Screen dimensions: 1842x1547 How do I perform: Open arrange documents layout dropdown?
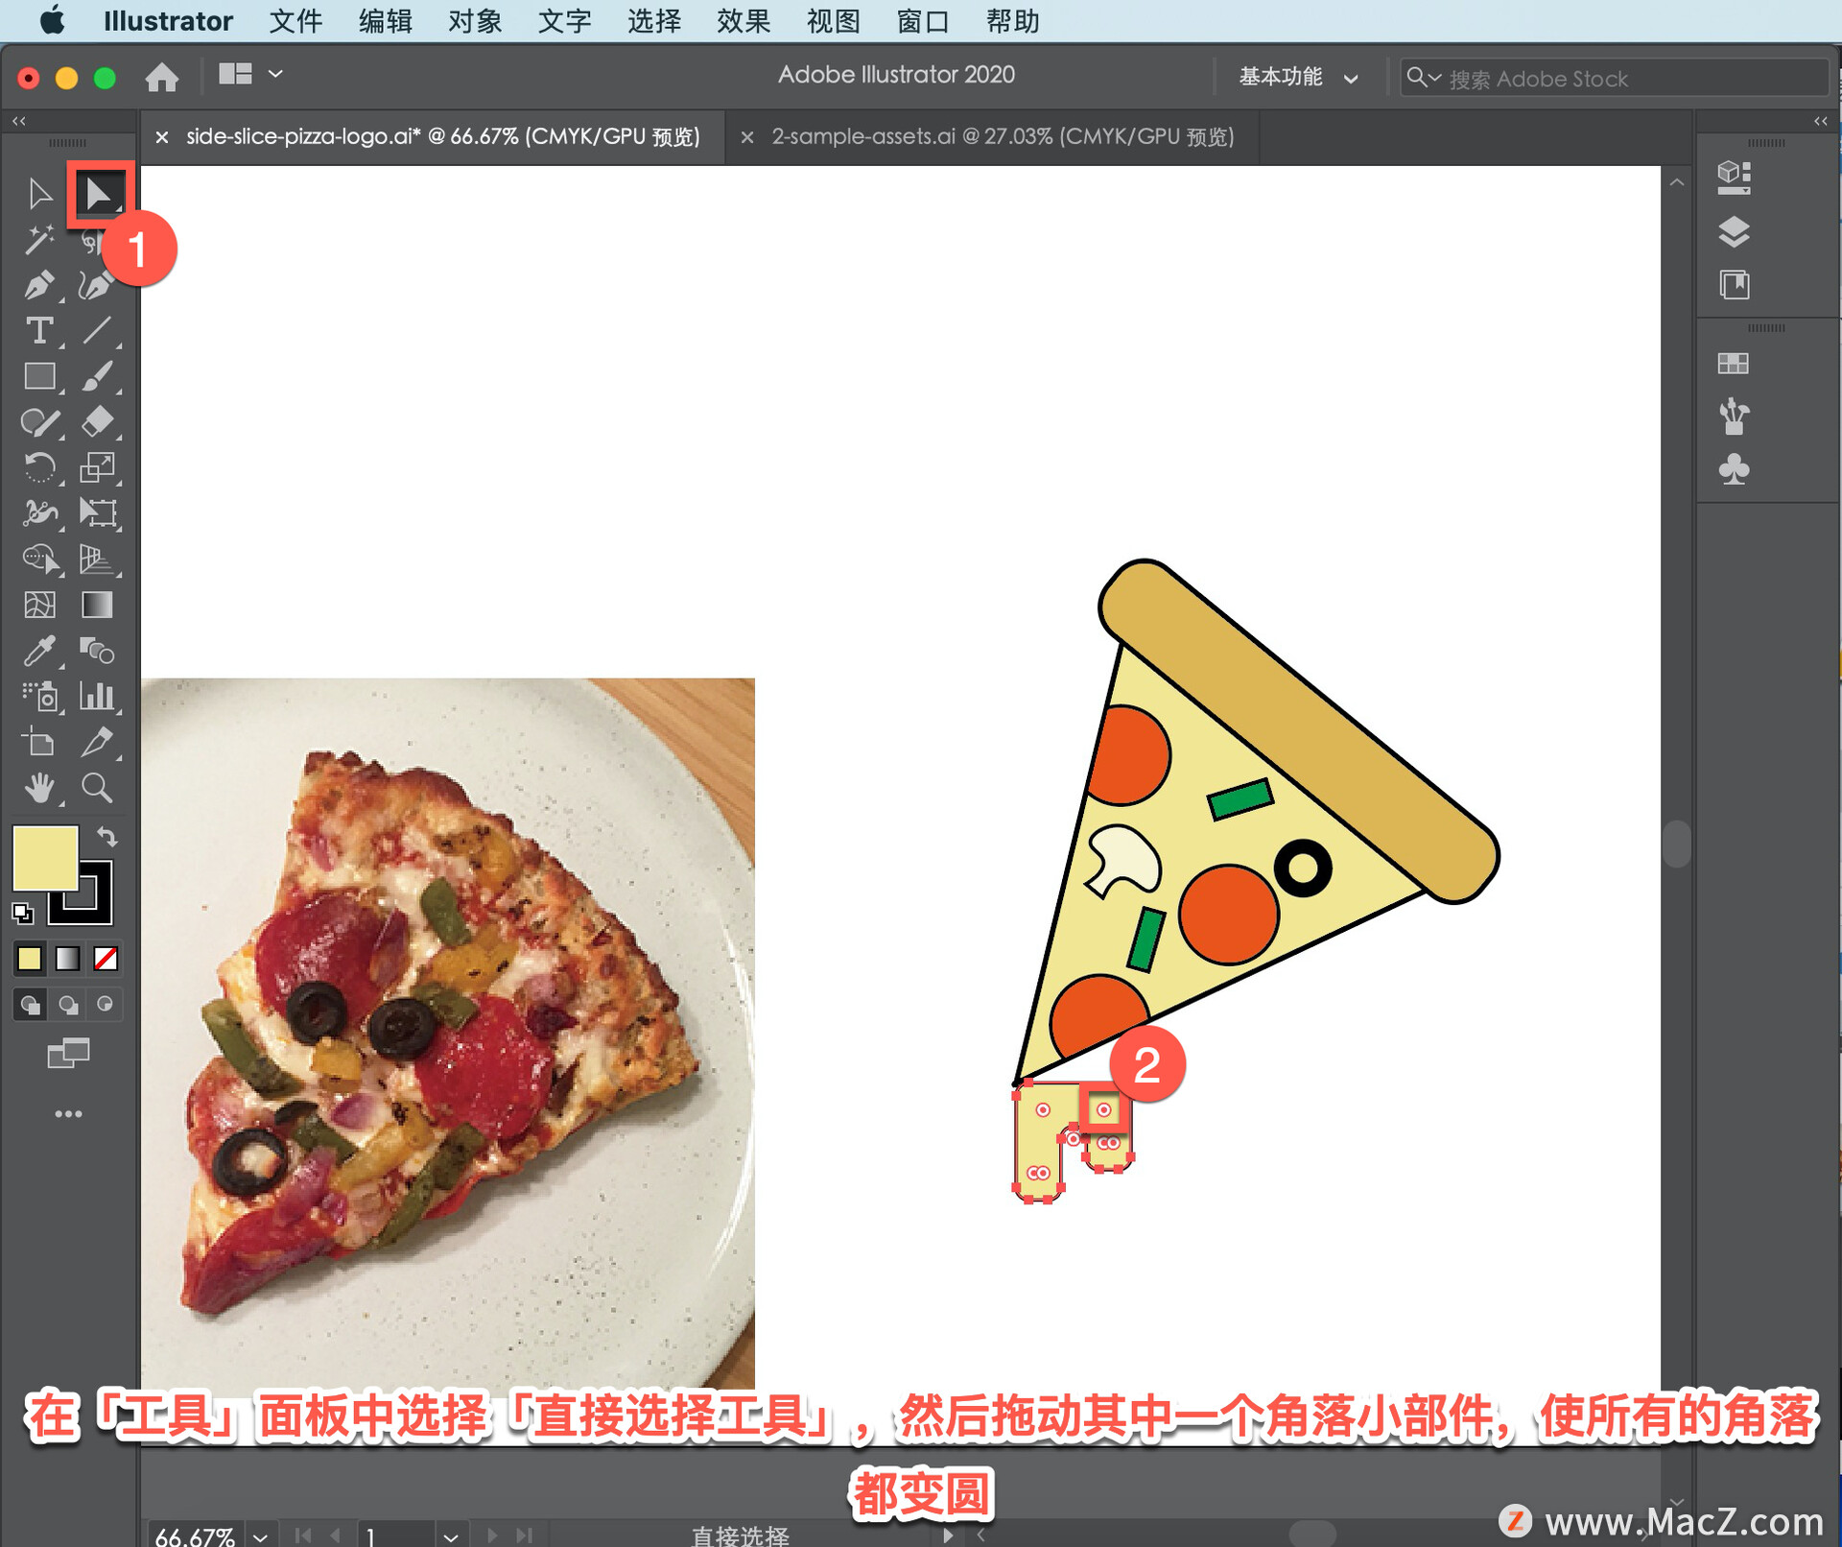tap(250, 74)
